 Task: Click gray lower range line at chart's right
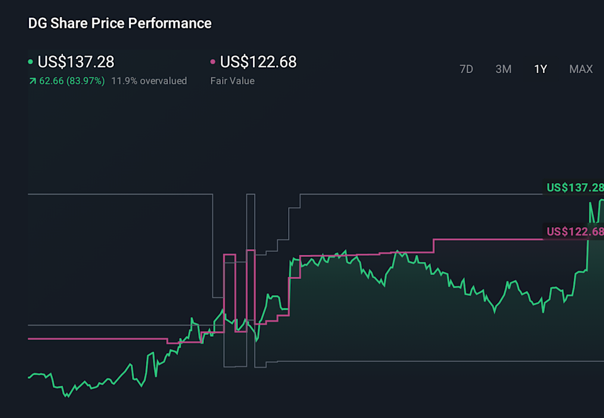(440, 361)
